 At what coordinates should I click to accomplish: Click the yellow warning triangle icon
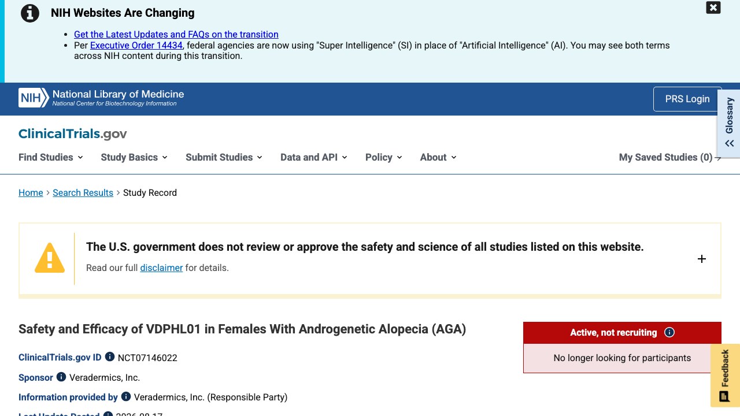pos(50,258)
